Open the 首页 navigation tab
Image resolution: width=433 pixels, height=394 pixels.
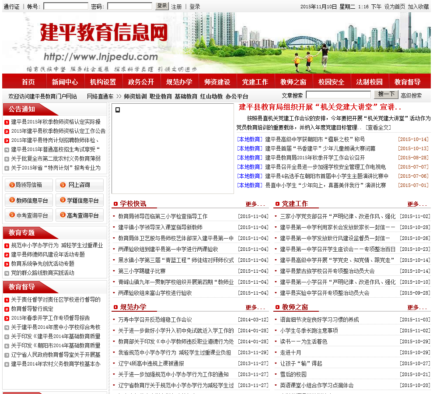click(x=28, y=82)
